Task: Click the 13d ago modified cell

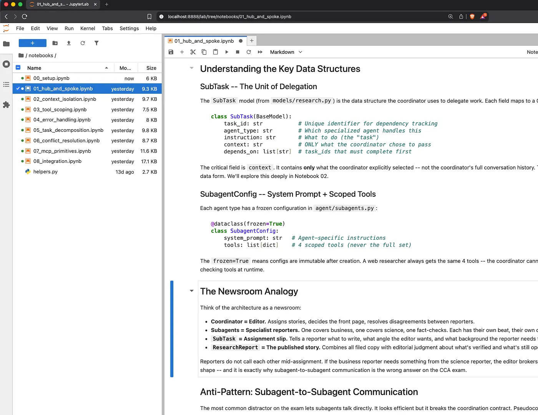Action: tap(125, 172)
